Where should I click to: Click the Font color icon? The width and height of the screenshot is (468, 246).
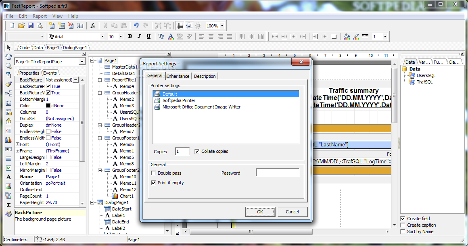tap(171, 36)
